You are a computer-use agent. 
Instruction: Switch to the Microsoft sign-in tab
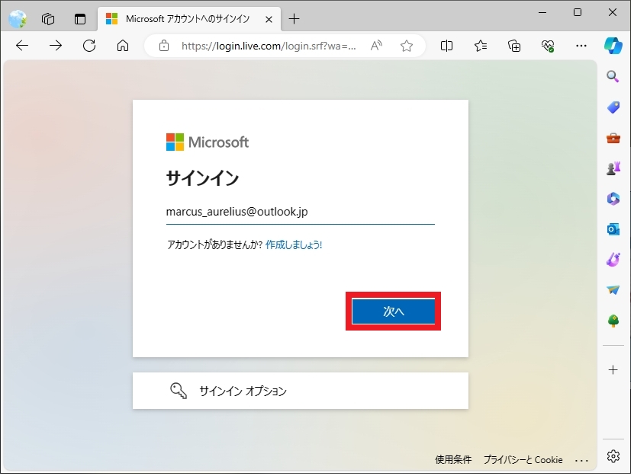(x=187, y=19)
